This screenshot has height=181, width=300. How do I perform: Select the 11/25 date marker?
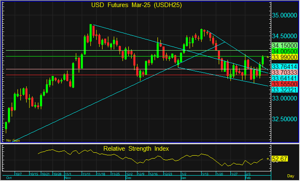tap(116, 174)
